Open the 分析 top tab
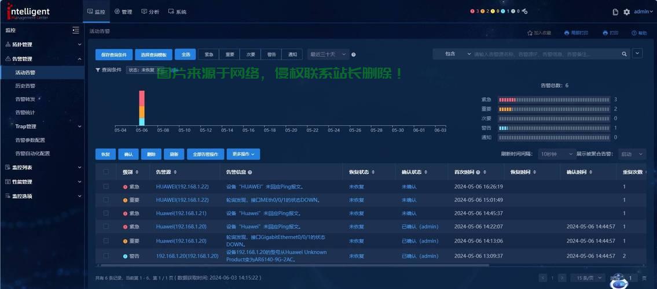 point(151,12)
